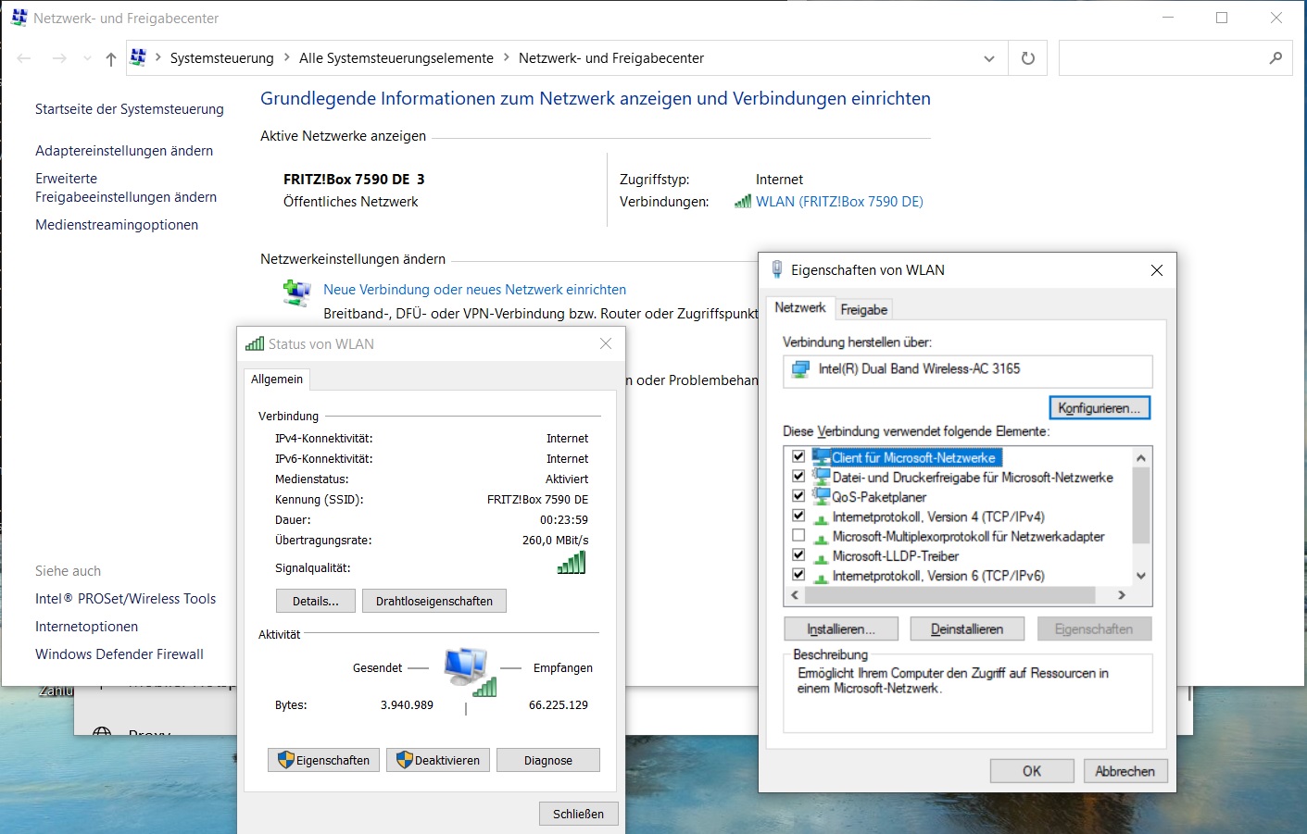
Task: Uncheck Datei- und Druckerfreigabe für Microsoft-Netzwerke
Action: tap(798, 477)
